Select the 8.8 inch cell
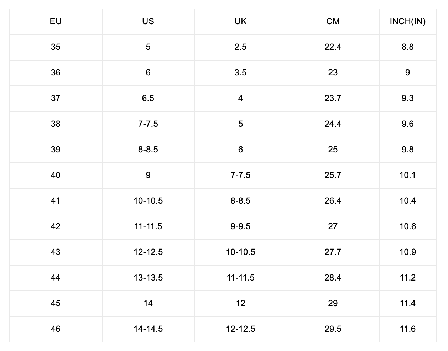The height and width of the screenshot is (351, 448). tap(407, 47)
